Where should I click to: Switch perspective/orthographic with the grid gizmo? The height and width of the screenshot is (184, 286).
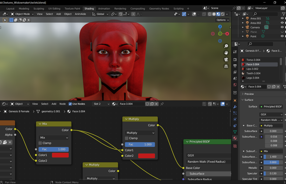pos(226,66)
